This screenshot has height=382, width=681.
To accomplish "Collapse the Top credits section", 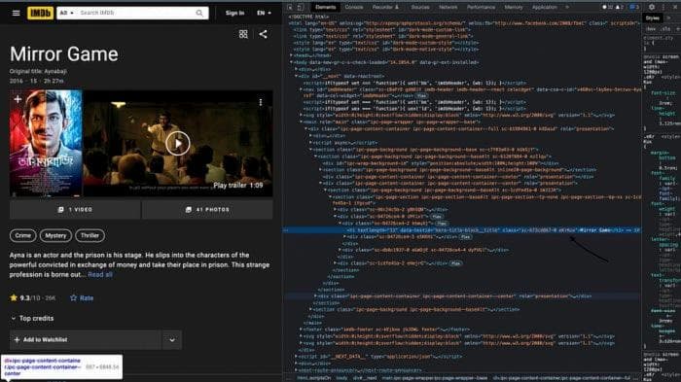I will pos(13,319).
